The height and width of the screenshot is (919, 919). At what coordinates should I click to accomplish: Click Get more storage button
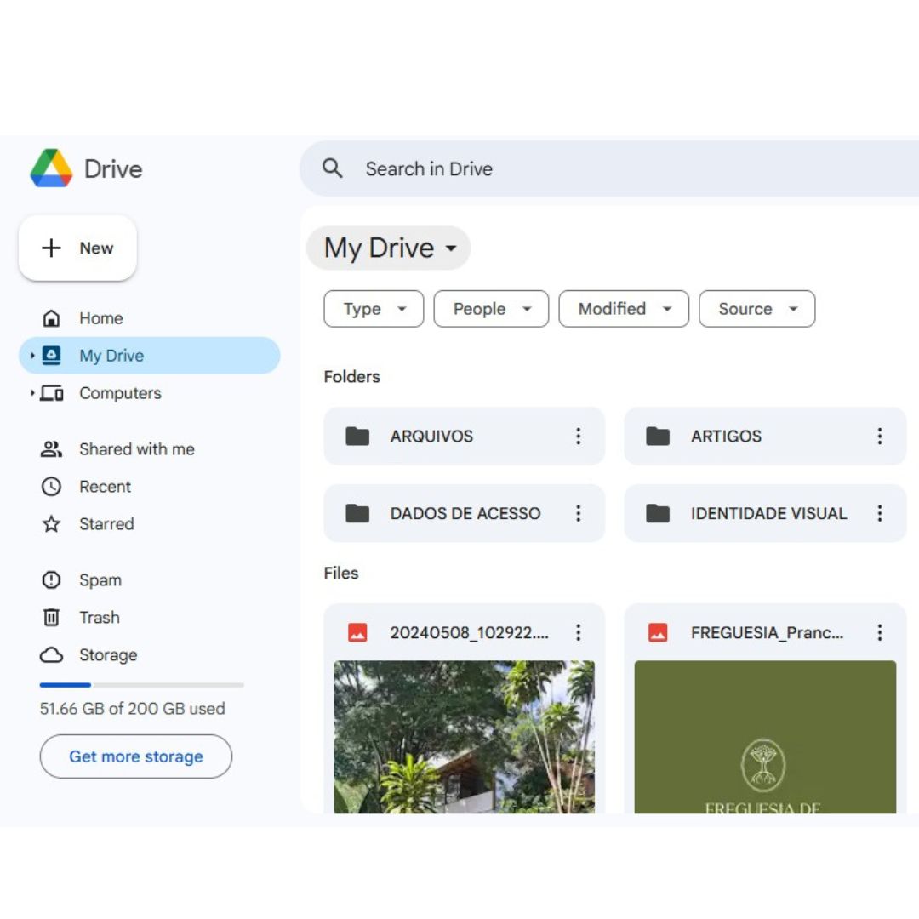coord(136,756)
